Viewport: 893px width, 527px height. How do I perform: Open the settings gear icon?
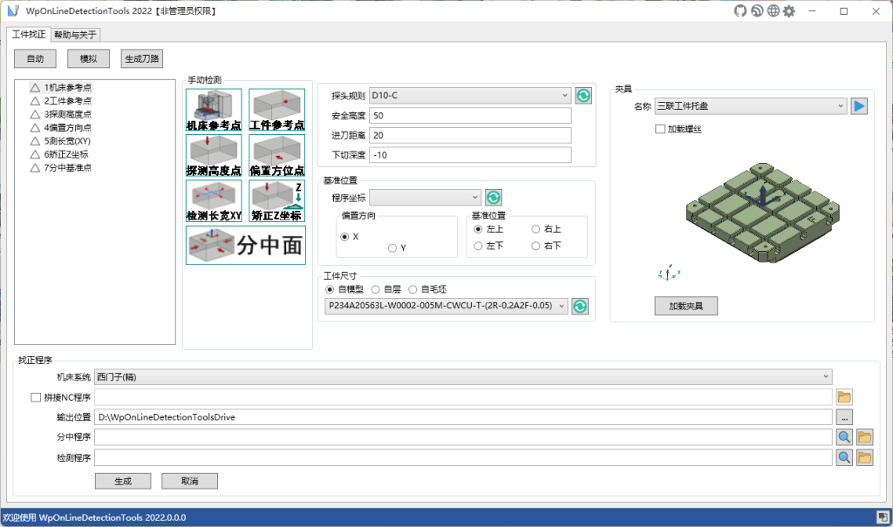788,10
